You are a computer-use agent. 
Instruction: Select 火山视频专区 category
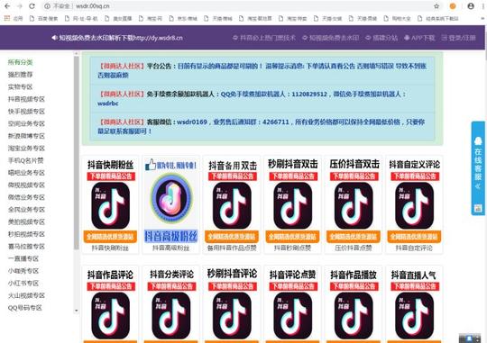pyautogui.click(x=26, y=295)
